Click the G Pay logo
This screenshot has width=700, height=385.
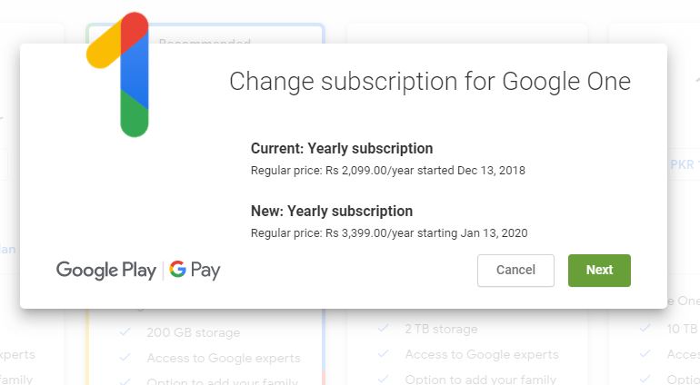tap(195, 270)
